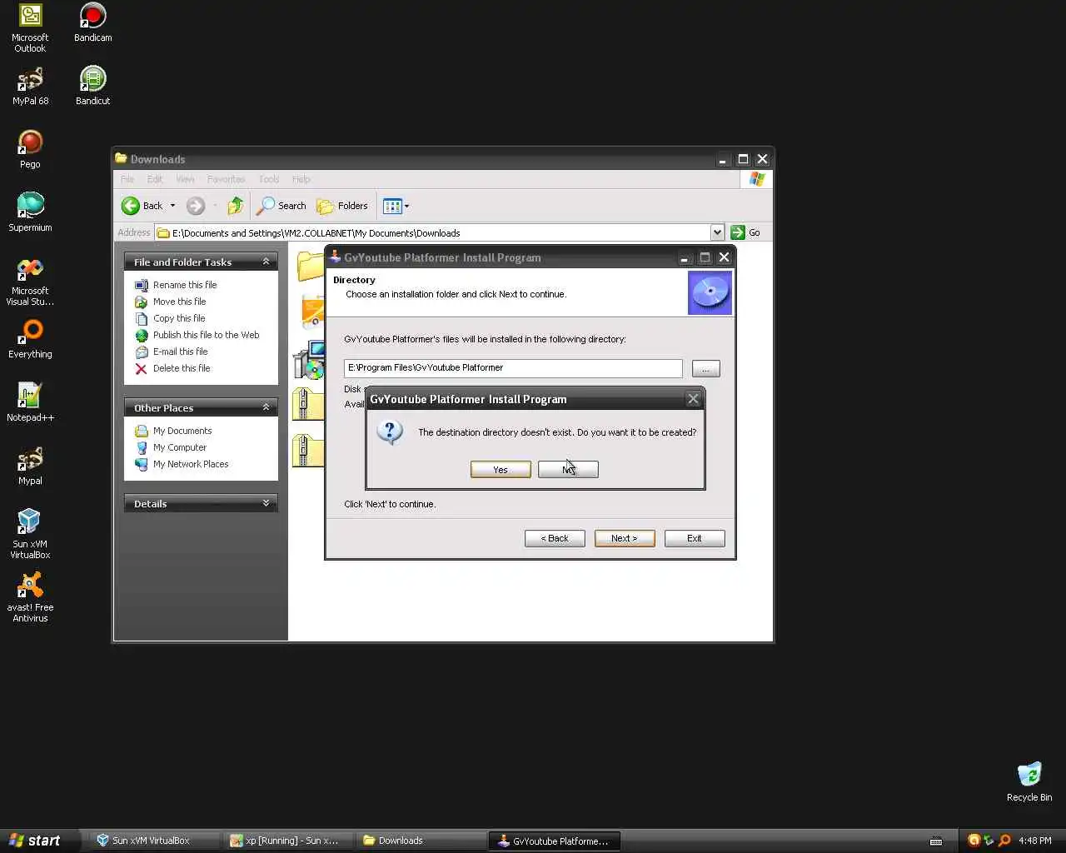
Task: Collapse the Other Places panel
Action: [x=266, y=407]
